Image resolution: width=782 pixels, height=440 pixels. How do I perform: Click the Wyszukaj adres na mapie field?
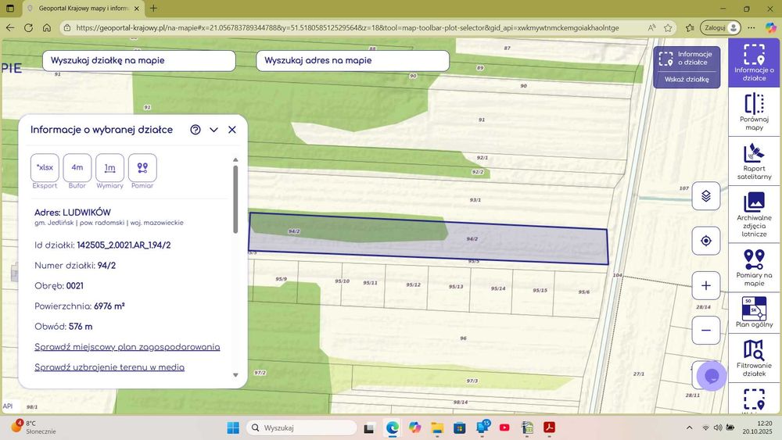tap(353, 61)
